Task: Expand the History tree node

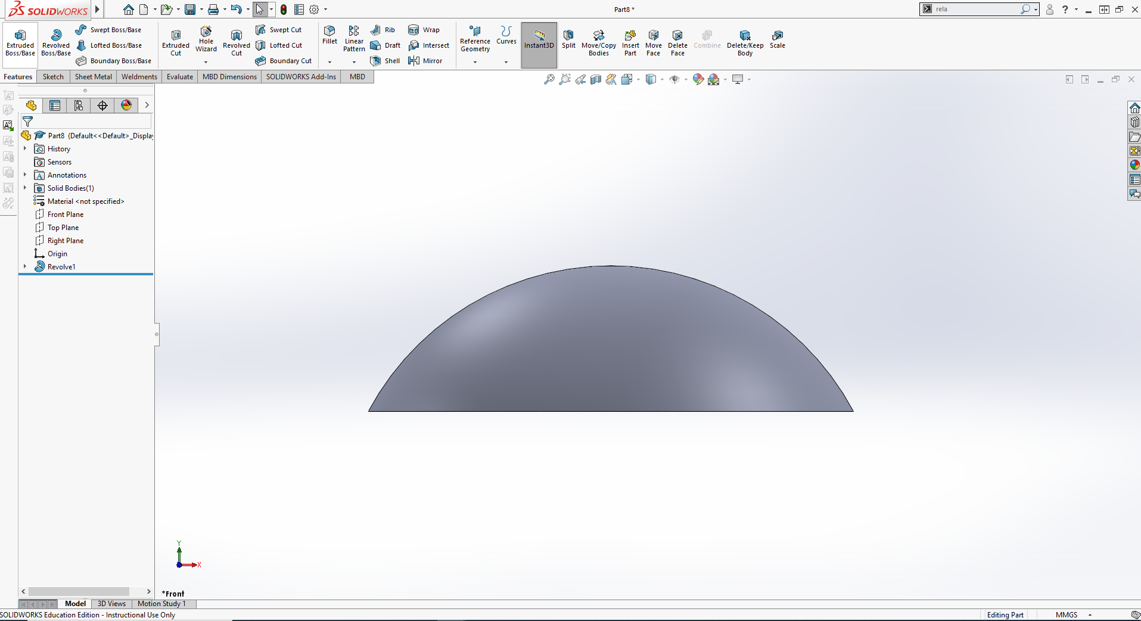Action: click(x=25, y=148)
